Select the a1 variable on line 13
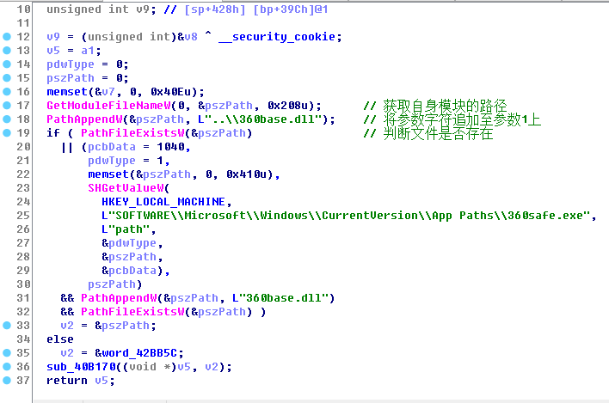This screenshot has width=609, height=403. (x=88, y=51)
